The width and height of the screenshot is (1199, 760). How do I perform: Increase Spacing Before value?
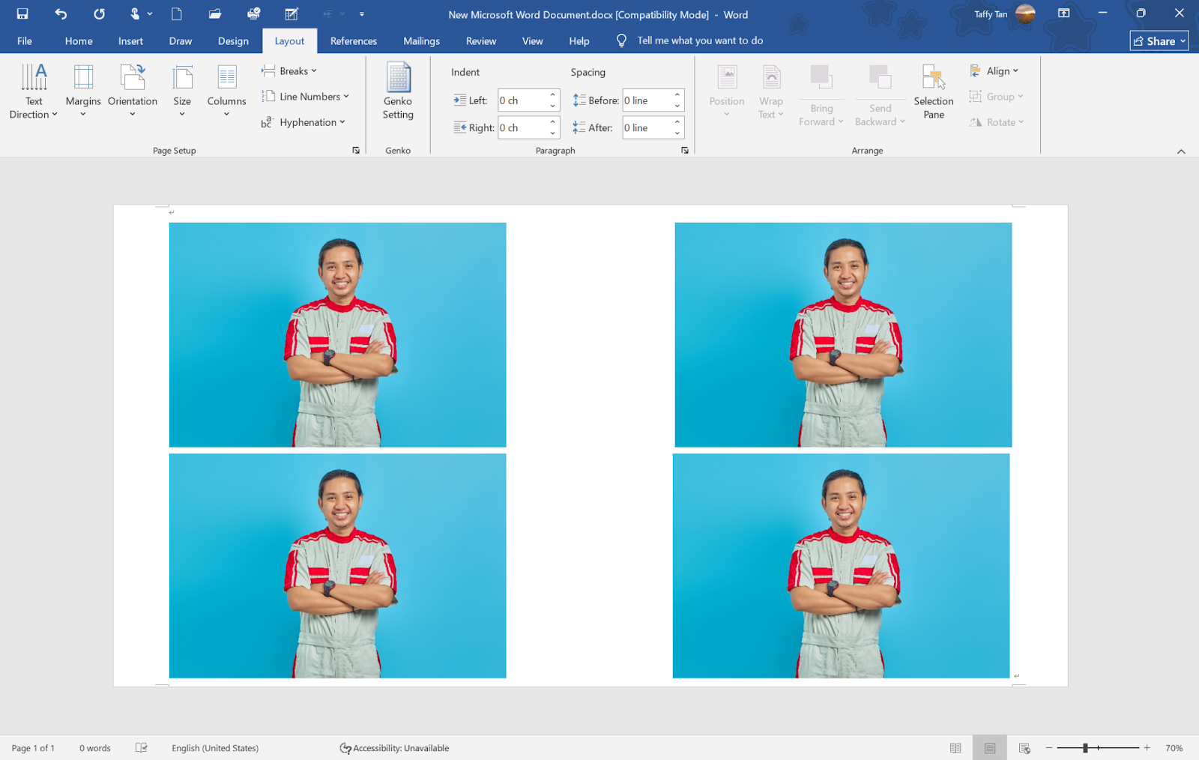click(677, 94)
